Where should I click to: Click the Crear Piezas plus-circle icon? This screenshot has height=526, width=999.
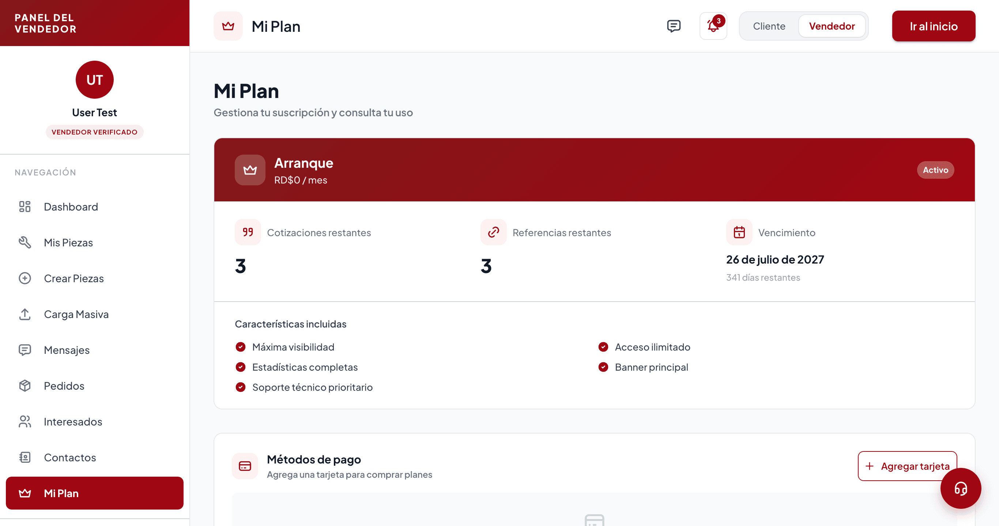pos(25,278)
